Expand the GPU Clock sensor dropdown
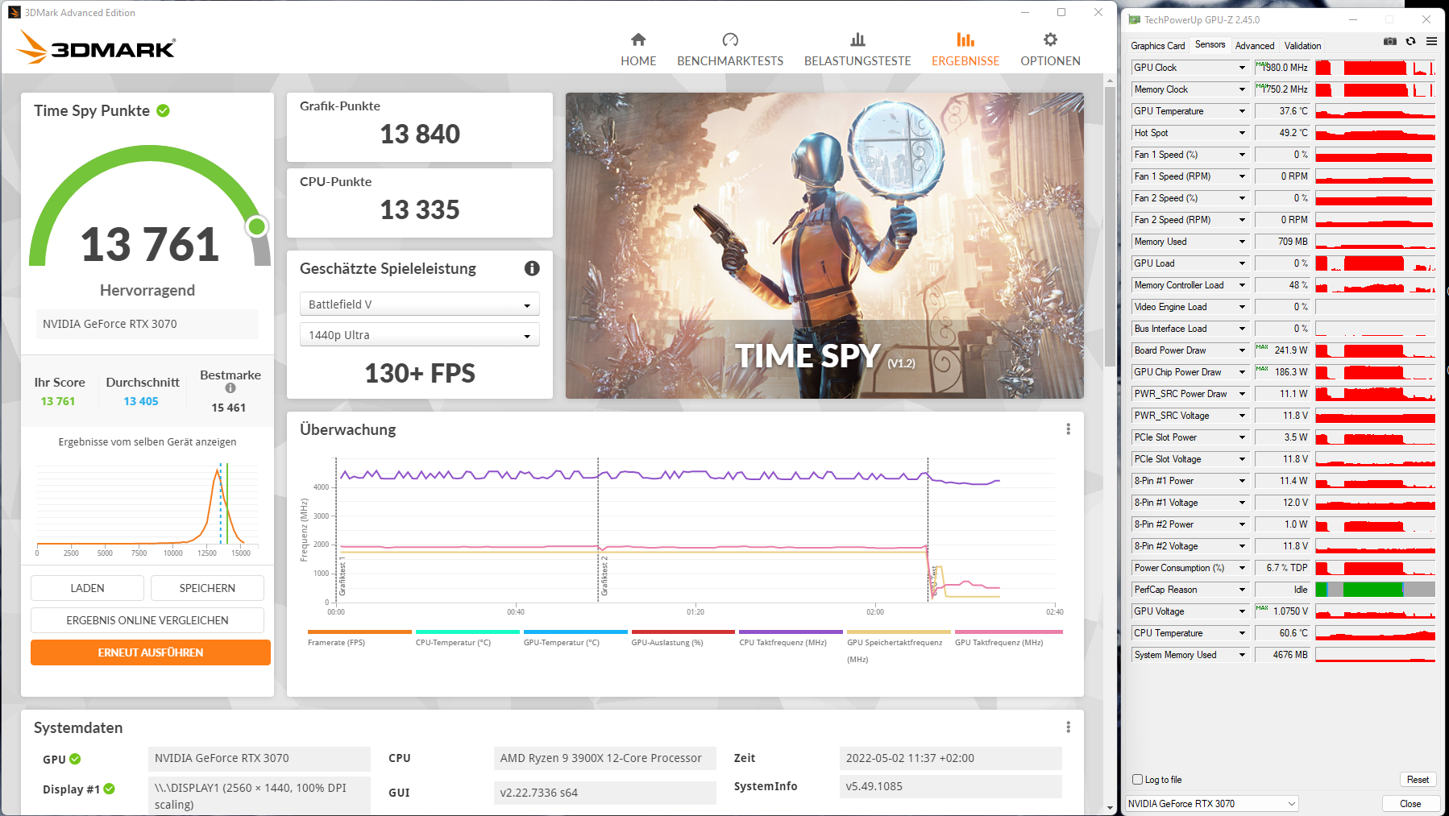 point(1242,68)
